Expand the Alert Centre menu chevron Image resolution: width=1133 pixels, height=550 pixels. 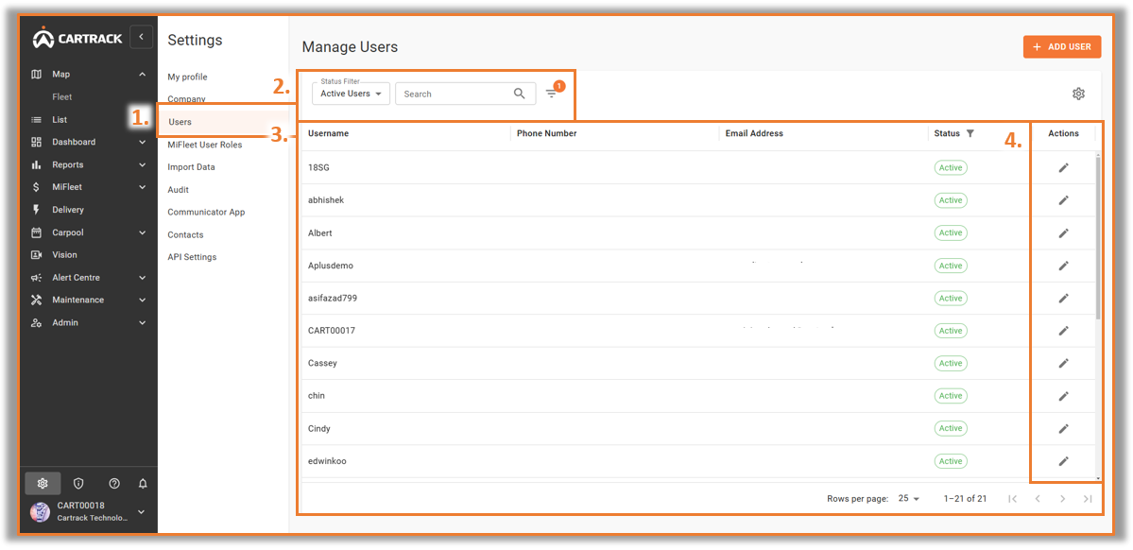pyautogui.click(x=142, y=278)
